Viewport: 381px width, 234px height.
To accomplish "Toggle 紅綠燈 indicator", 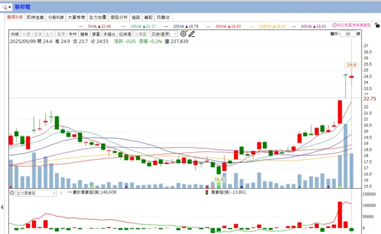I will 125,34.
